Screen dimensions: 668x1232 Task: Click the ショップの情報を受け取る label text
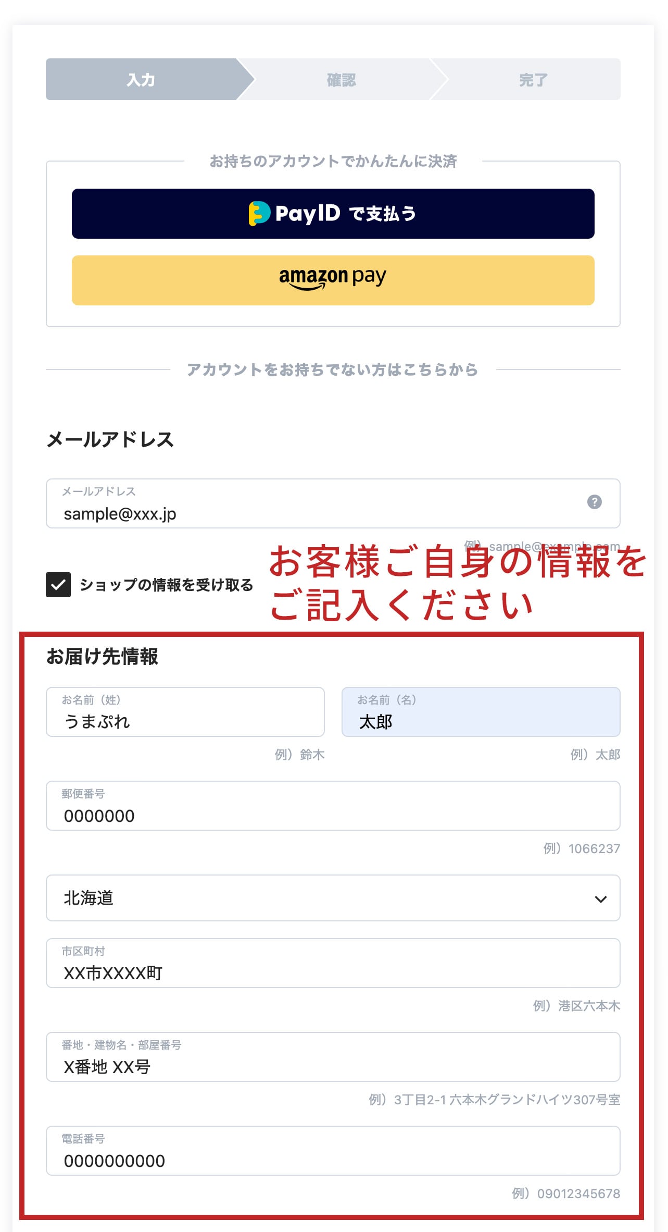point(166,585)
